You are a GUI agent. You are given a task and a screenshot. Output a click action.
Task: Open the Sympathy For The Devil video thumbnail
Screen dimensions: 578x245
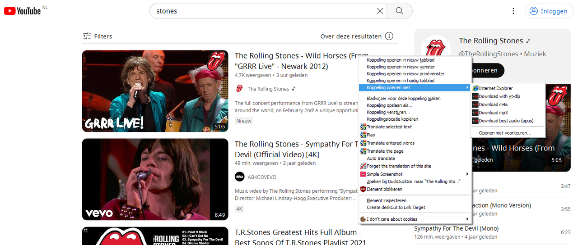pos(155,179)
